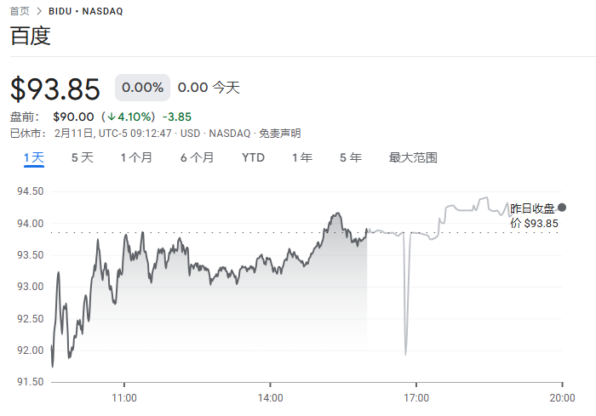Click the chart peak above 94.00

pos(338,214)
